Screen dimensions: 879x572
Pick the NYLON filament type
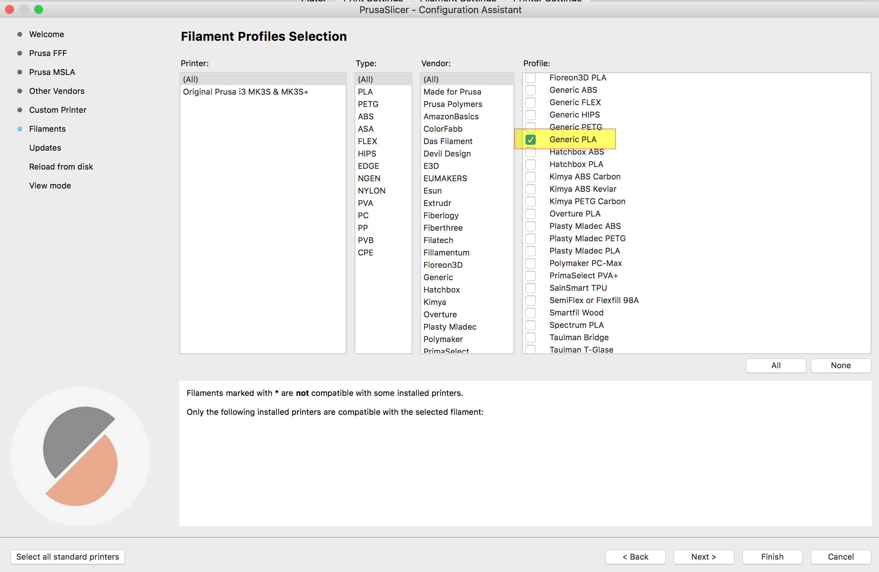click(371, 191)
